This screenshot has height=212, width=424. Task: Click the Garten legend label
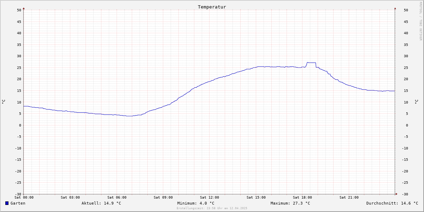18,203
